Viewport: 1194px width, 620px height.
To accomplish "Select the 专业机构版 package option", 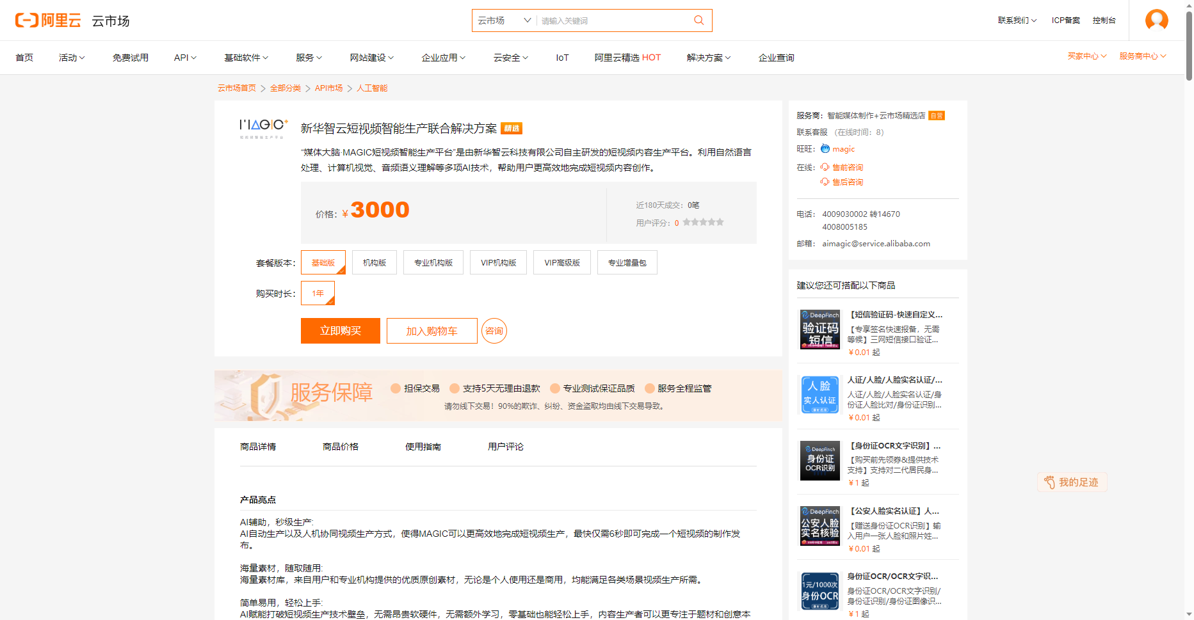I will click(x=433, y=263).
